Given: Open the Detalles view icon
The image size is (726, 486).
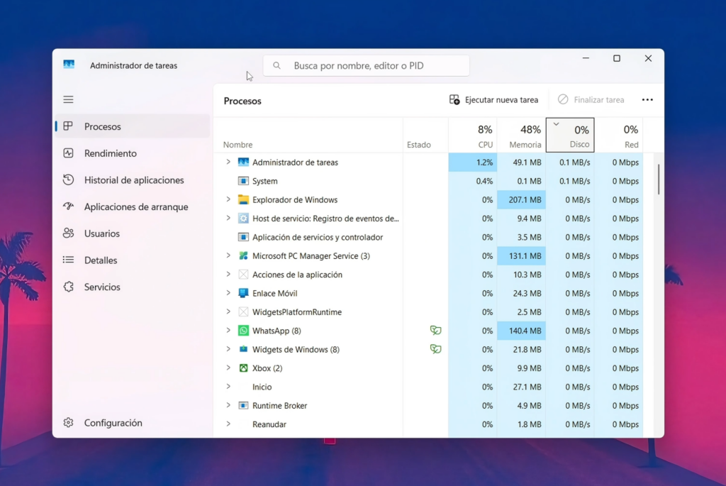Looking at the screenshot, I should pyautogui.click(x=68, y=260).
